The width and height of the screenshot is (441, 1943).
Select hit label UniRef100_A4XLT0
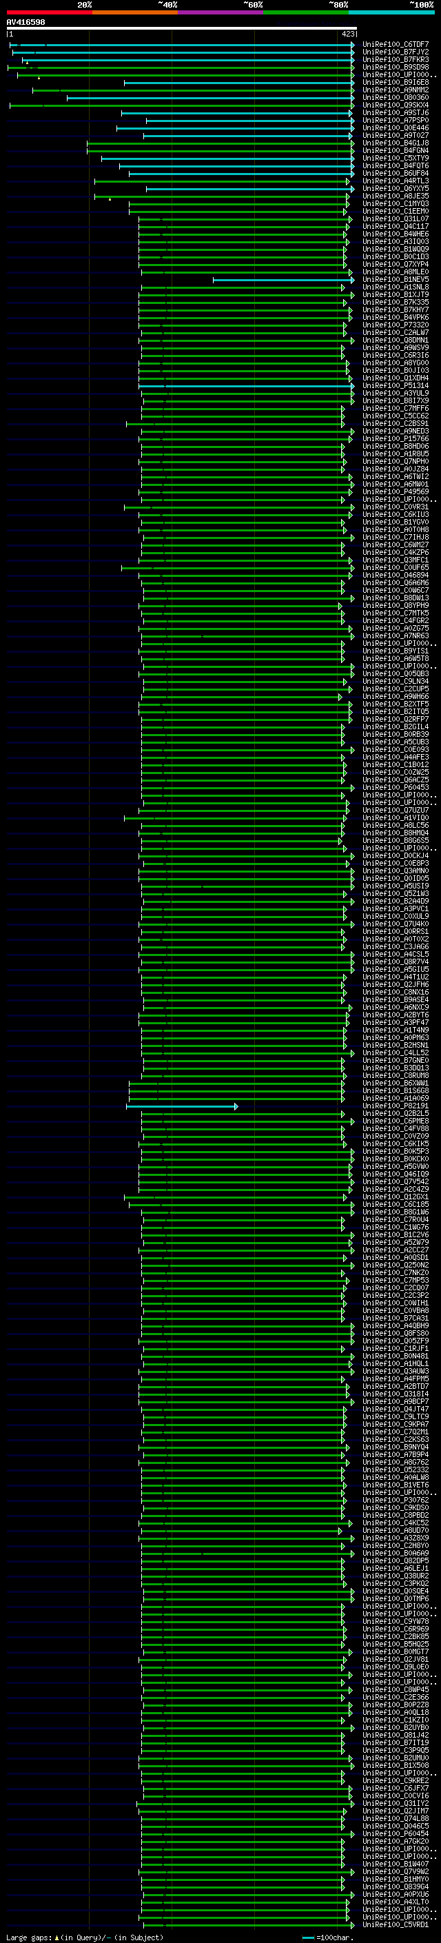[x=396, y=1902]
